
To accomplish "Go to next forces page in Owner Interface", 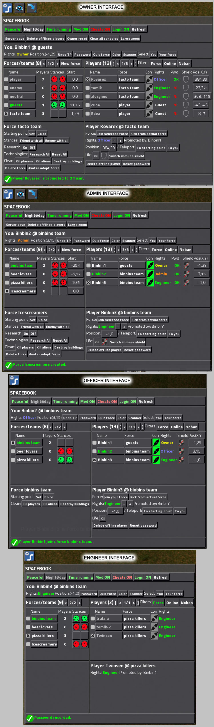I will click(x=57, y=63).
